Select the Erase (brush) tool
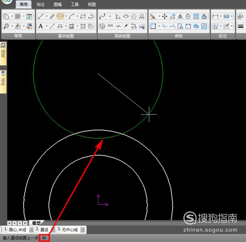The height and width of the screenshot is (242, 246). click(x=153, y=16)
